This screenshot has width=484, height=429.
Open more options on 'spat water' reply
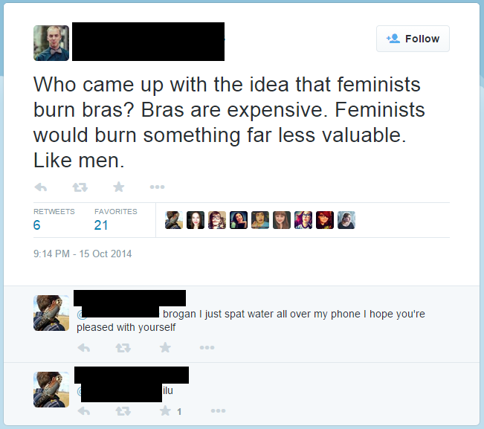(x=207, y=347)
